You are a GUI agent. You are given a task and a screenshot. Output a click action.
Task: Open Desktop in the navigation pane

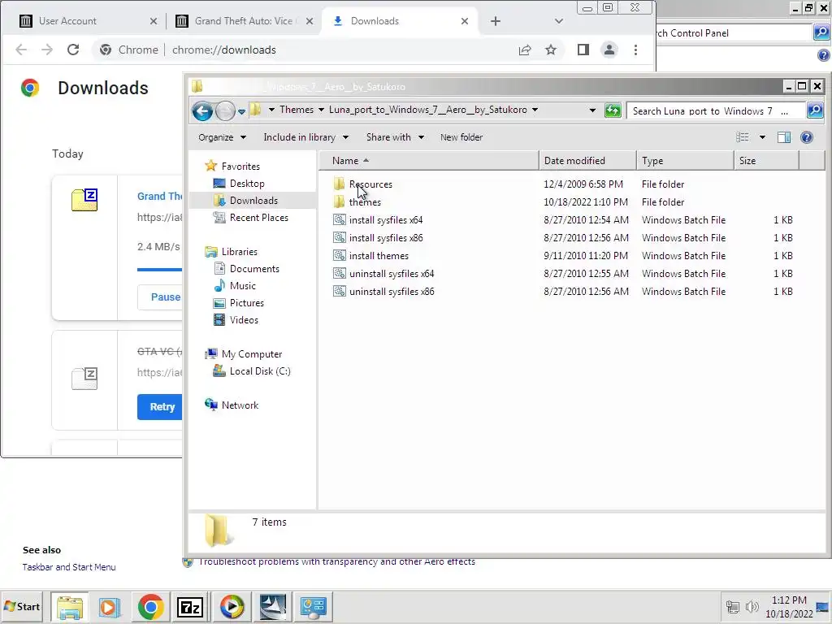click(x=247, y=183)
